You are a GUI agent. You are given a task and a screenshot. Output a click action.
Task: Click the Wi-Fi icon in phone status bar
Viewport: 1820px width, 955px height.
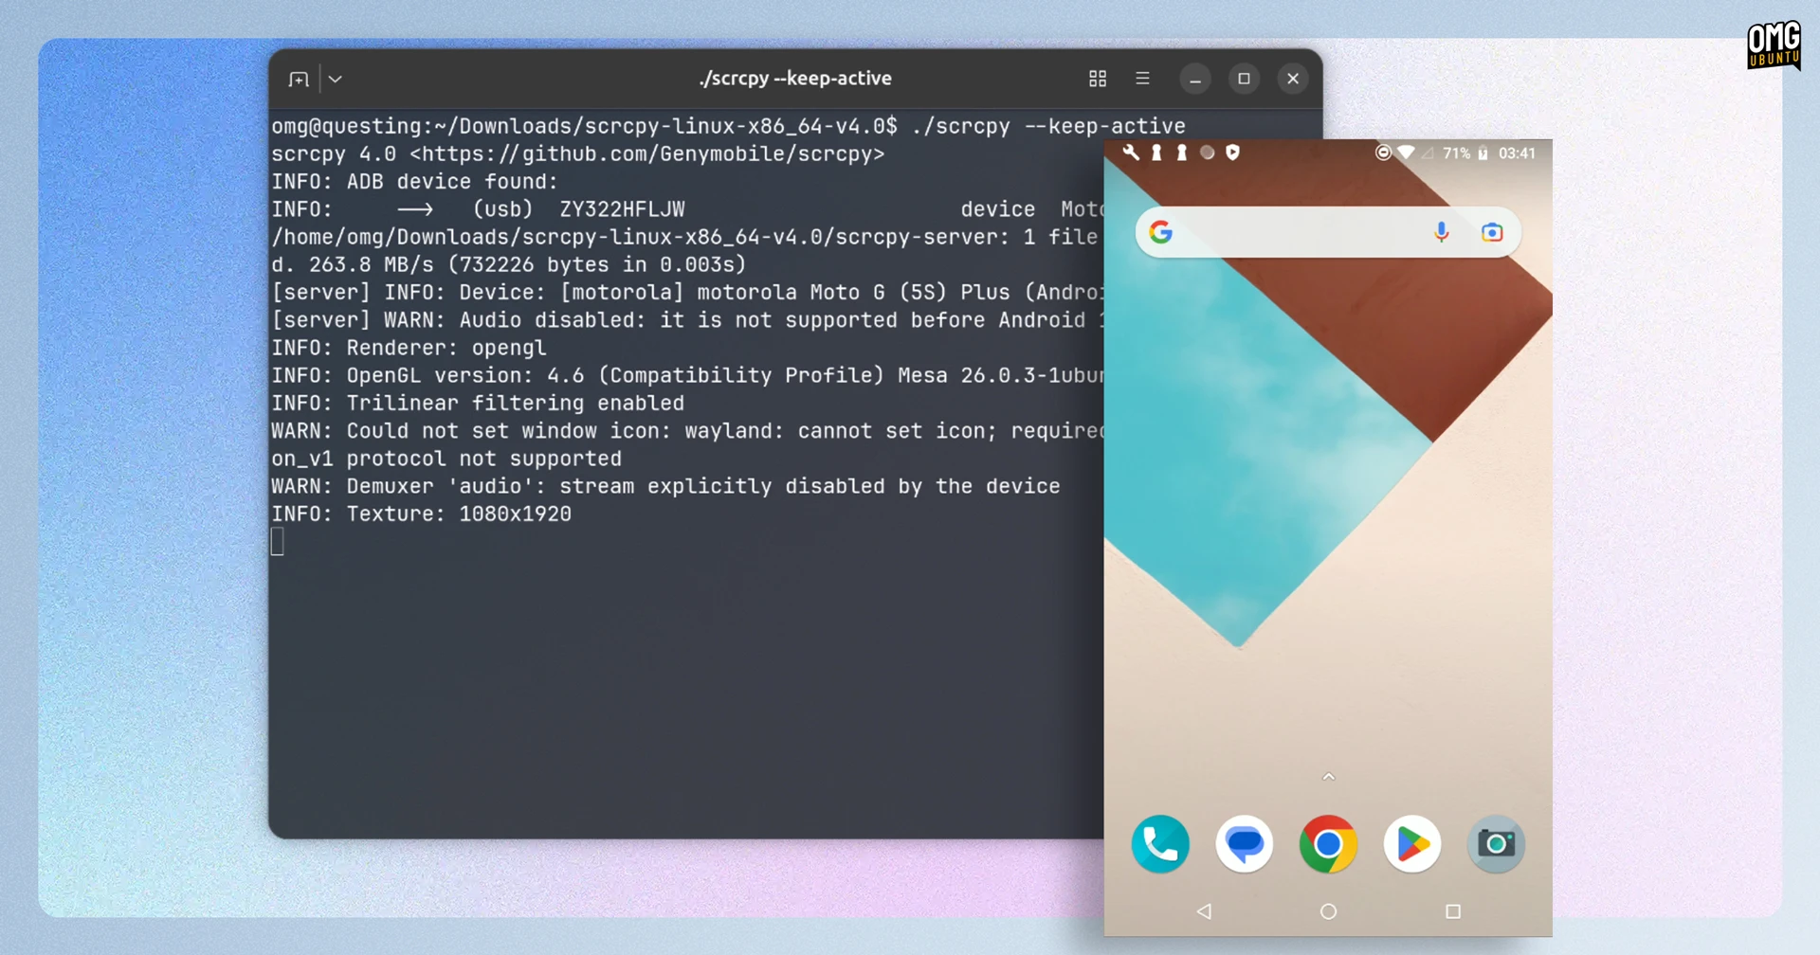click(x=1407, y=153)
